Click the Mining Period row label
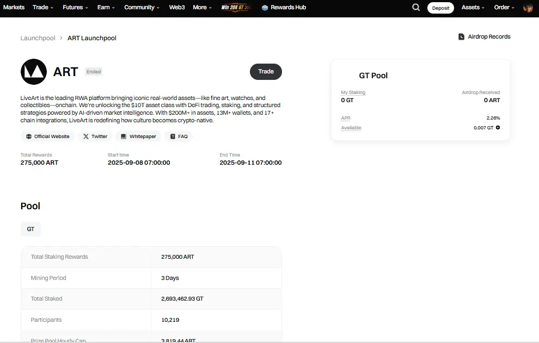 48,278
